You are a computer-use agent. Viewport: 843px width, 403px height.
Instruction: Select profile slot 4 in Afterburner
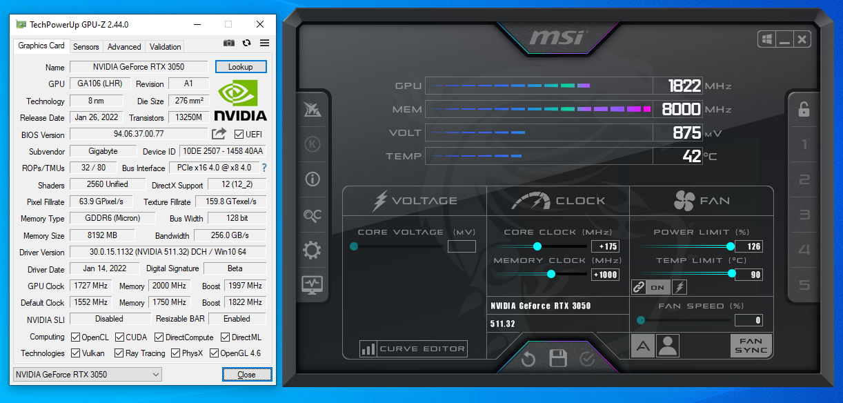(804, 250)
